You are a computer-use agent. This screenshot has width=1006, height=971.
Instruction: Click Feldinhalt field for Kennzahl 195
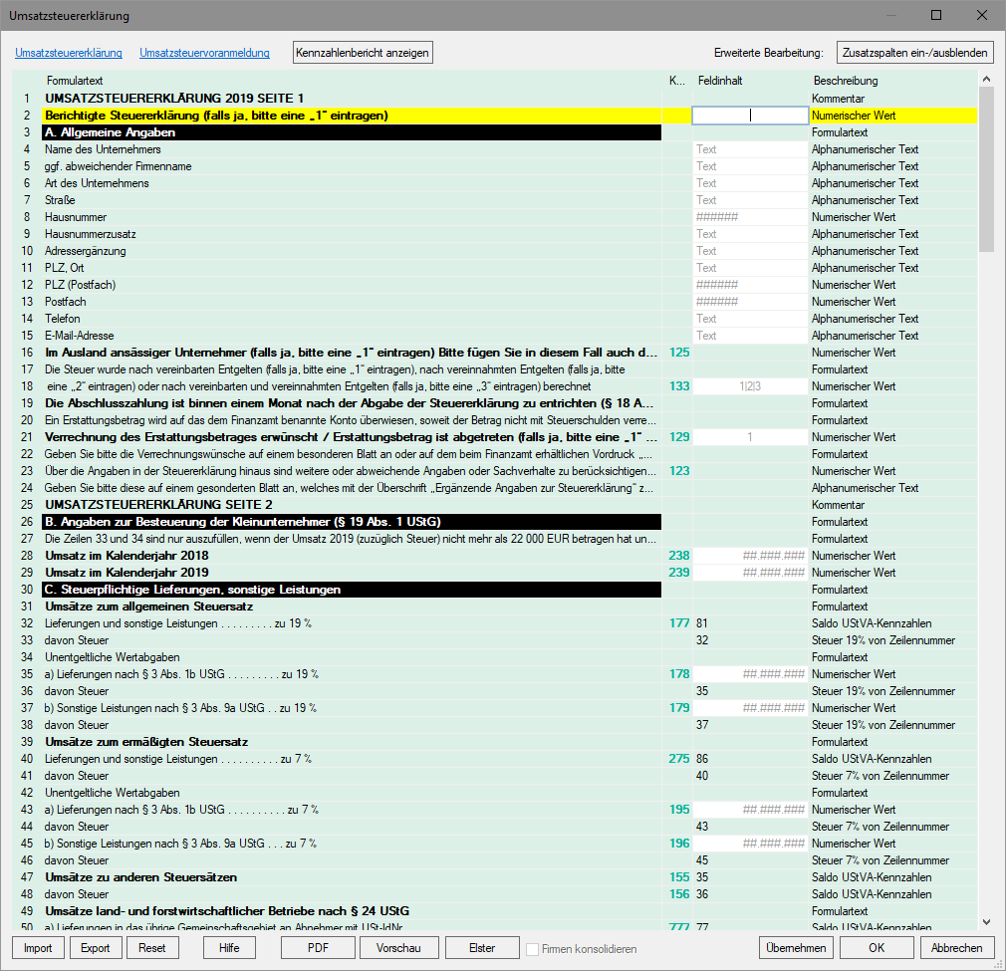tap(750, 810)
